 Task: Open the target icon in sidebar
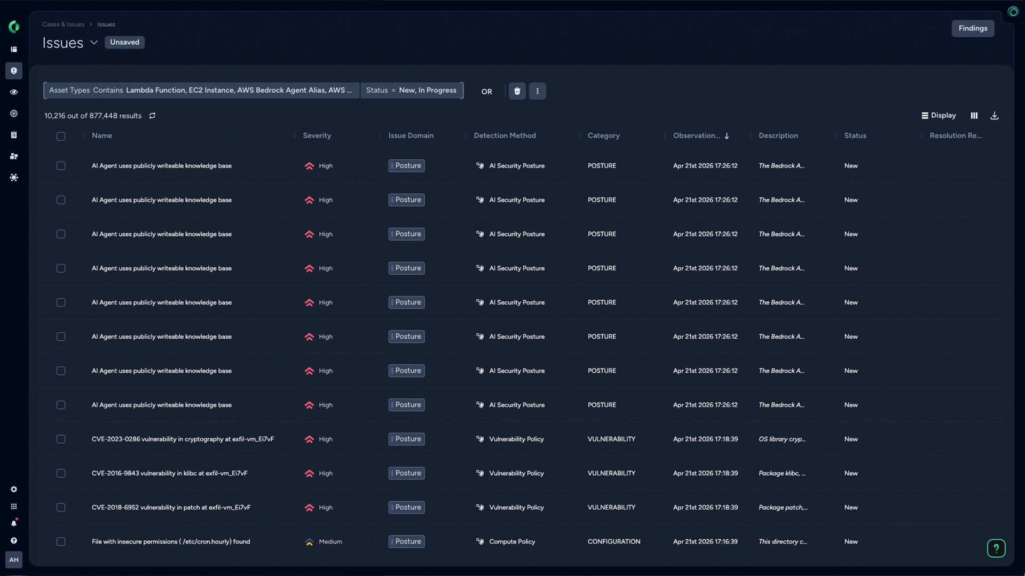coord(14,114)
